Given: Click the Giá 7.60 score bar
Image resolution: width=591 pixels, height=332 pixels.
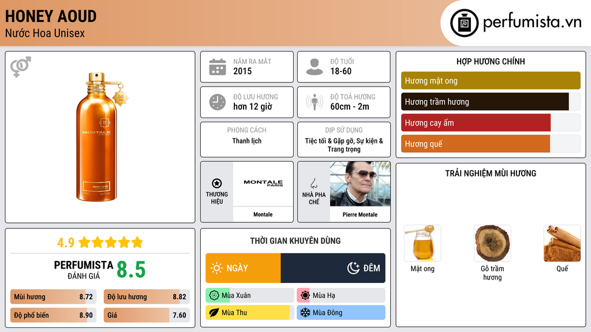Looking at the screenshot, I should (147, 315).
